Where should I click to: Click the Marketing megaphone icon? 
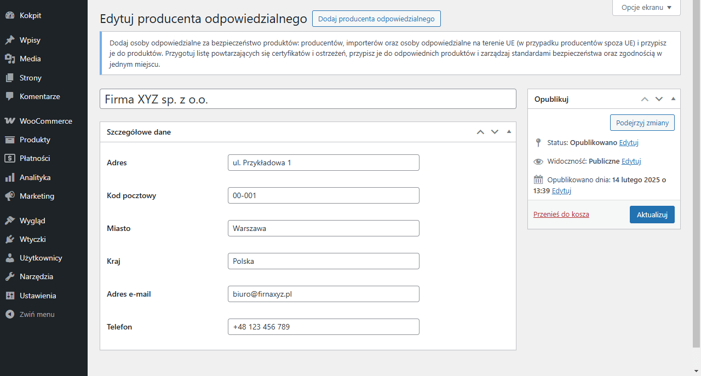[x=10, y=196]
